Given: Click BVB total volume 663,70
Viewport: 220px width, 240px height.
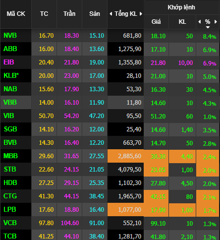Looking at the screenshot, I should point(132,143).
